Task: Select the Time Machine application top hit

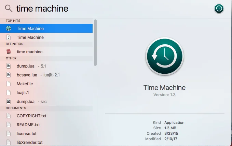Action: pos(30,29)
